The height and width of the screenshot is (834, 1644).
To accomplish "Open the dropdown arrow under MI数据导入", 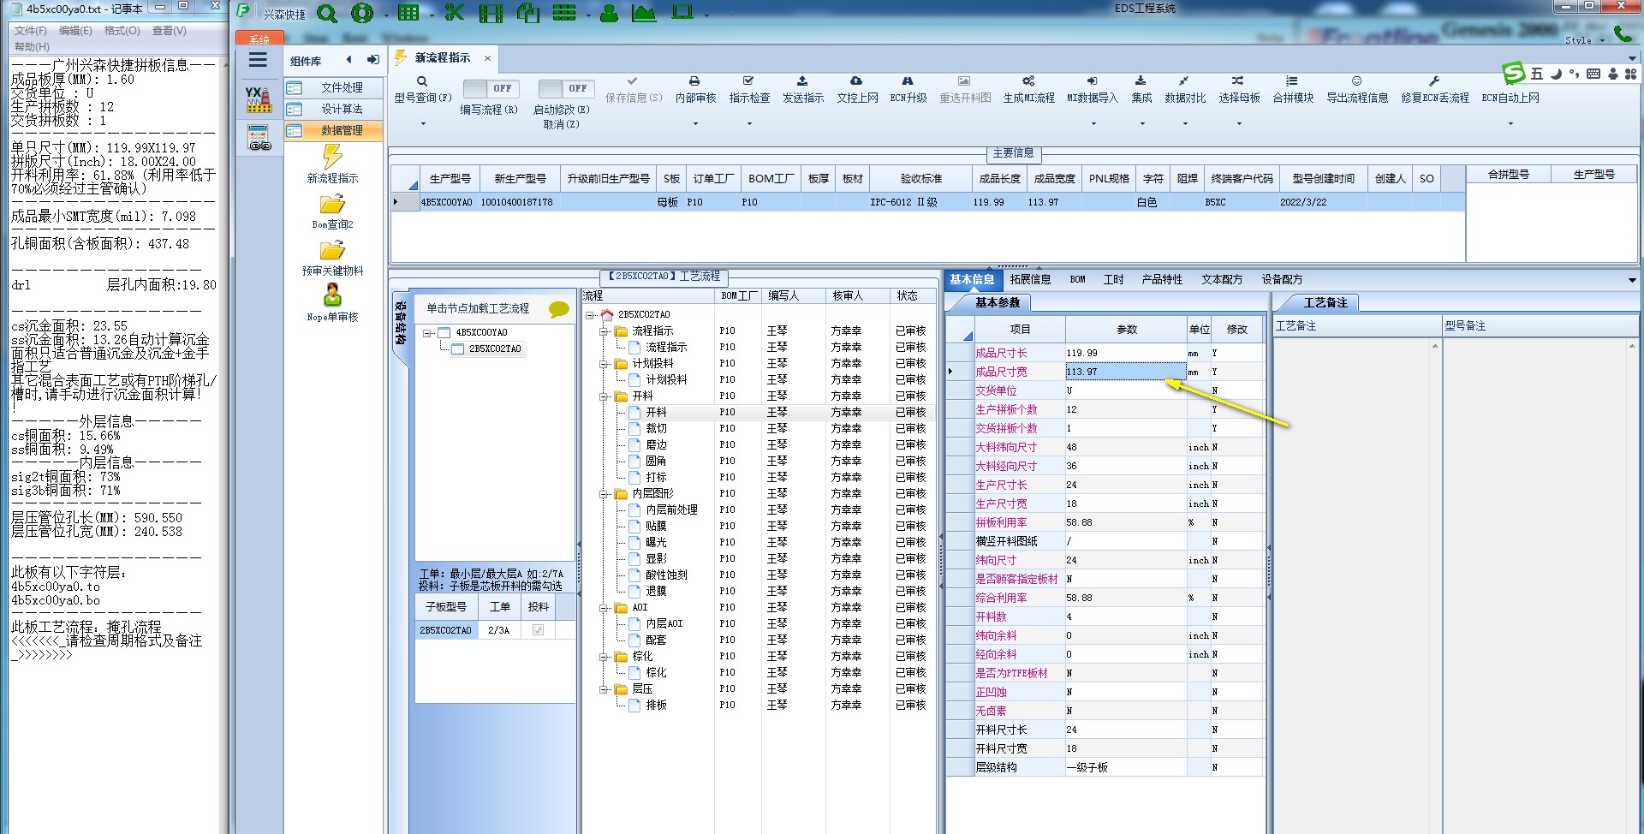I will (x=1093, y=123).
